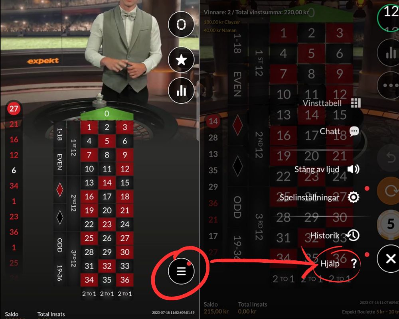
Task: Mute sound via Stäng av ljud
Action: tap(327, 169)
